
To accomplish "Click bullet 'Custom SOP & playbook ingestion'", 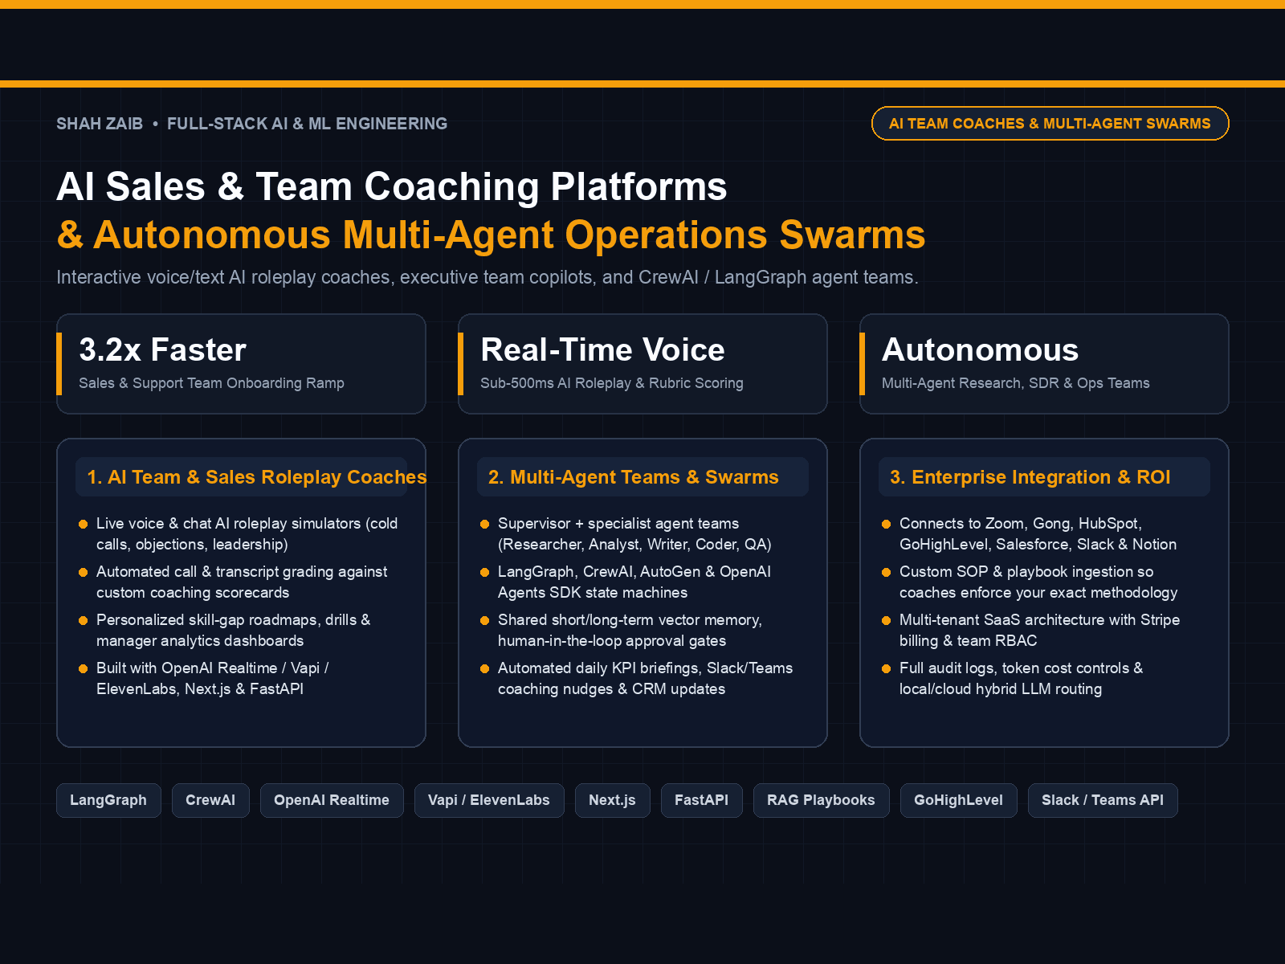I will (1038, 582).
